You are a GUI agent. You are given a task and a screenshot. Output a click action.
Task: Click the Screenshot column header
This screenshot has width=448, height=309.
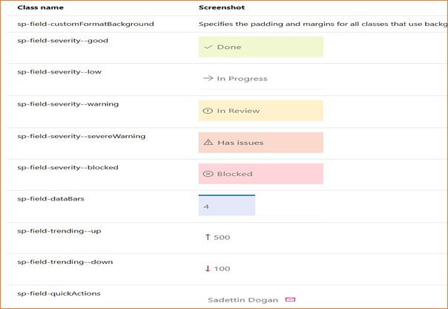click(222, 7)
